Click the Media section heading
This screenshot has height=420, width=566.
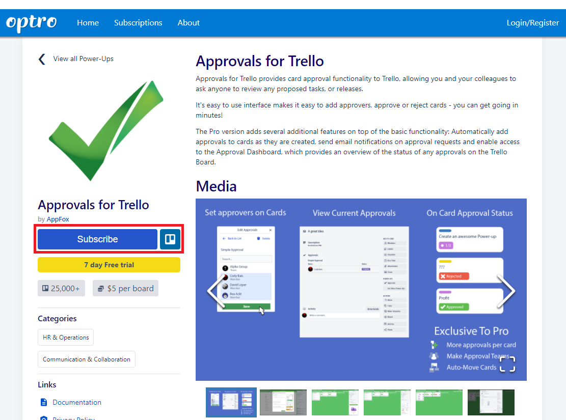[x=216, y=186]
